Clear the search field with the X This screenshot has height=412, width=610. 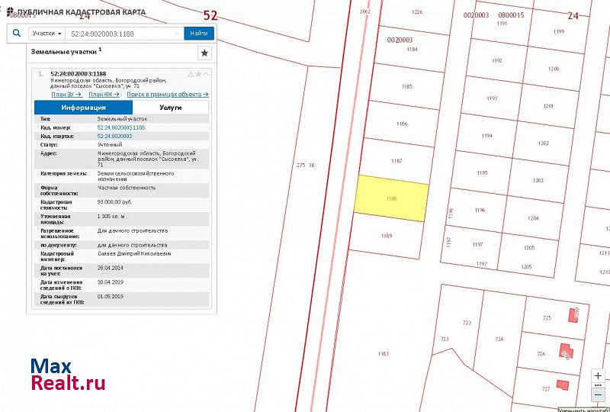click(177, 34)
